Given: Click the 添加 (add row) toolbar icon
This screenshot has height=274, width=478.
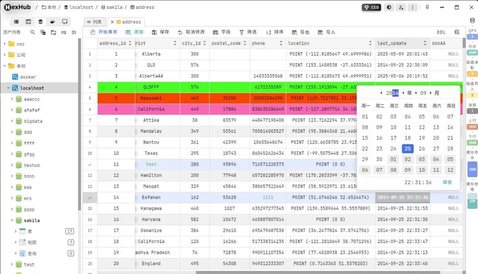Looking at the screenshot, I should pos(128,32).
